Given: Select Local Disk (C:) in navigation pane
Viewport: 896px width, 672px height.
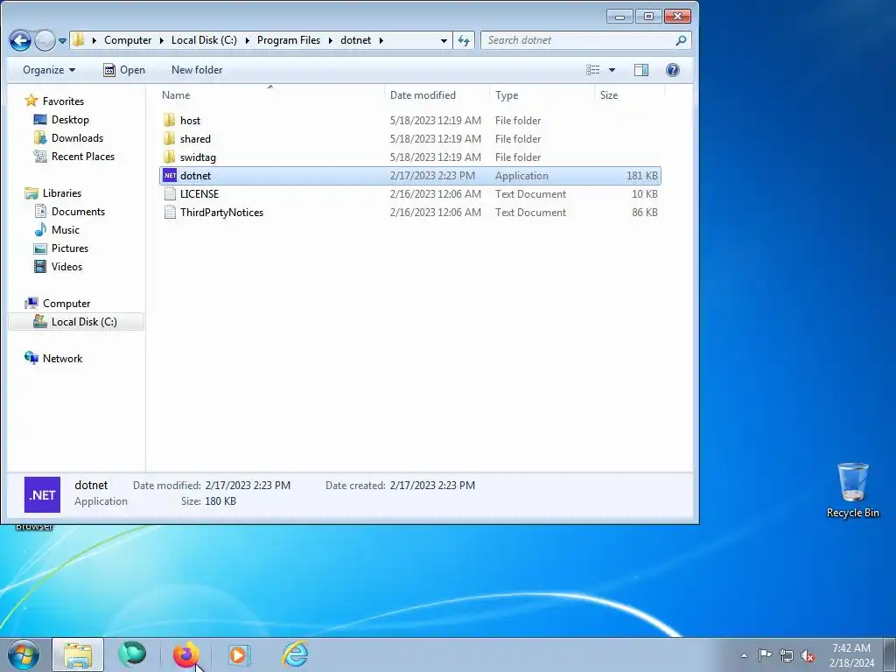Looking at the screenshot, I should [77, 322].
